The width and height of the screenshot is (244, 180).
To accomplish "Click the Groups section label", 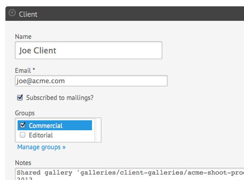I will coord(25,113).
